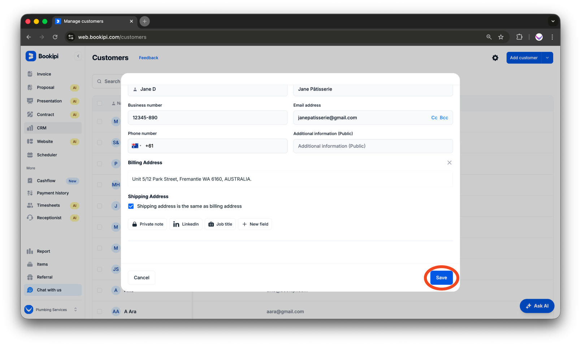Check the customer row checkbox for A Ara

[x=100, y=311]
